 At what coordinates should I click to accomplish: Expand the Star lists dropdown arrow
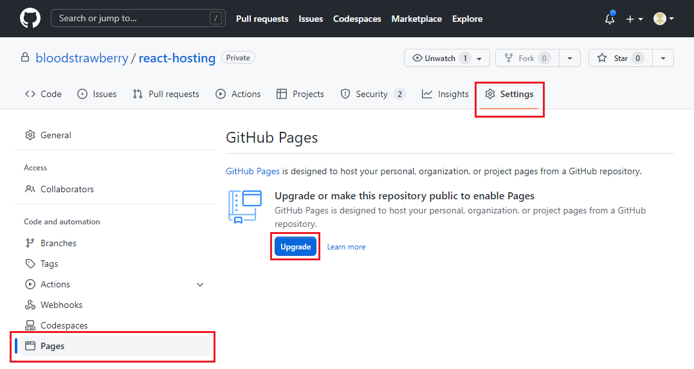[663, 58]
